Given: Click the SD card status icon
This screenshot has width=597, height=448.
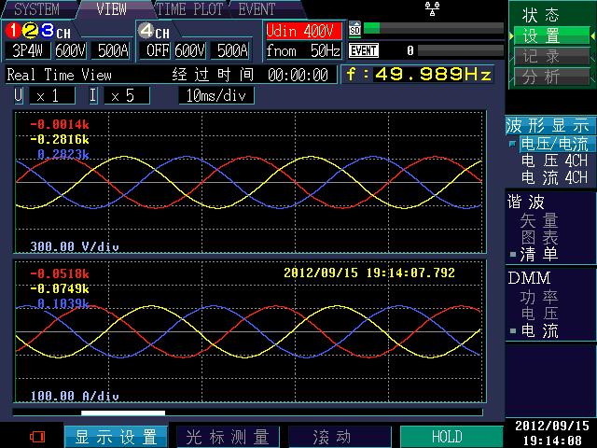Looking at the screenshot, I should click(354, 29).
